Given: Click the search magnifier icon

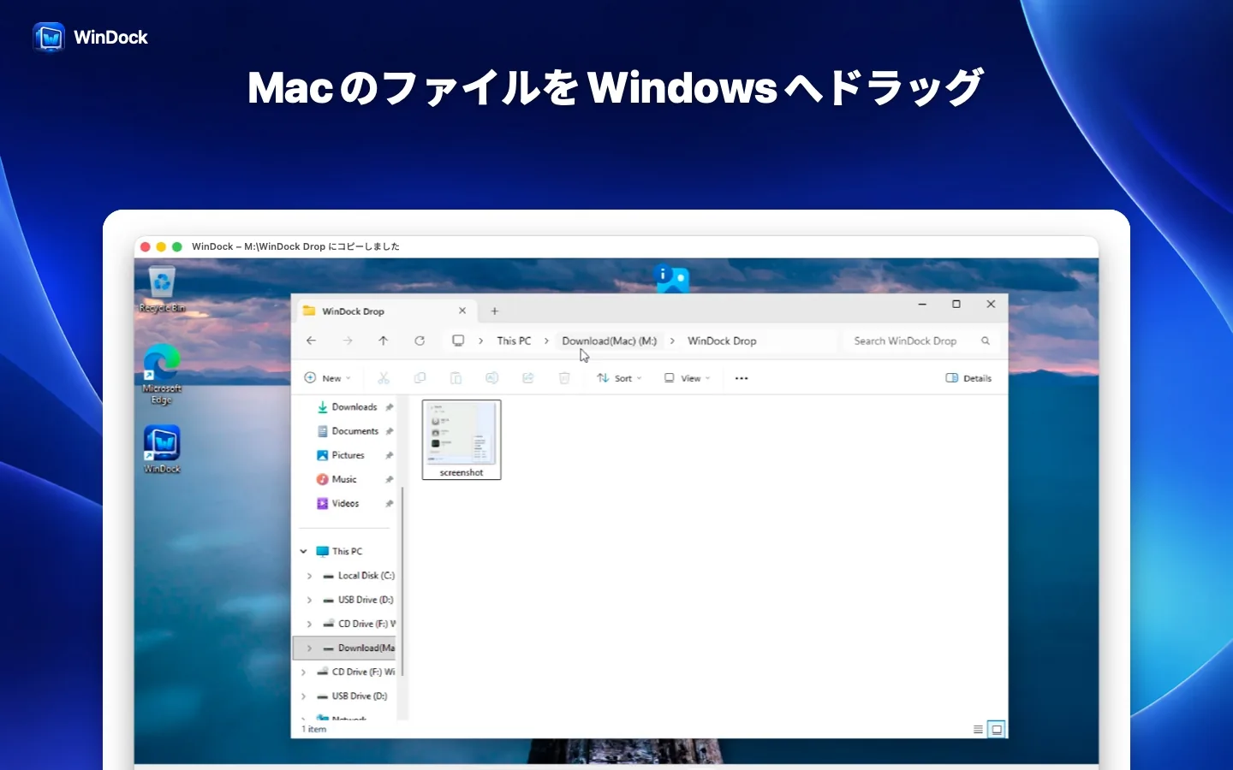Looking at the screenshot, I should (x=986, y=341).
